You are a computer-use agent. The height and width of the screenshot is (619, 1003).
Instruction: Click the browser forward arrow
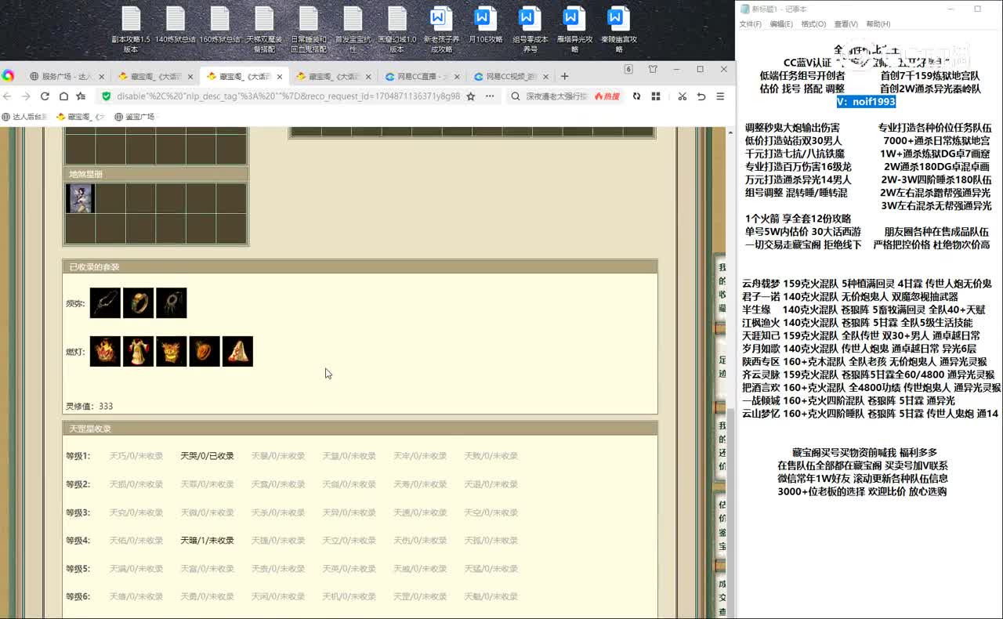click(x=26, y=96)
